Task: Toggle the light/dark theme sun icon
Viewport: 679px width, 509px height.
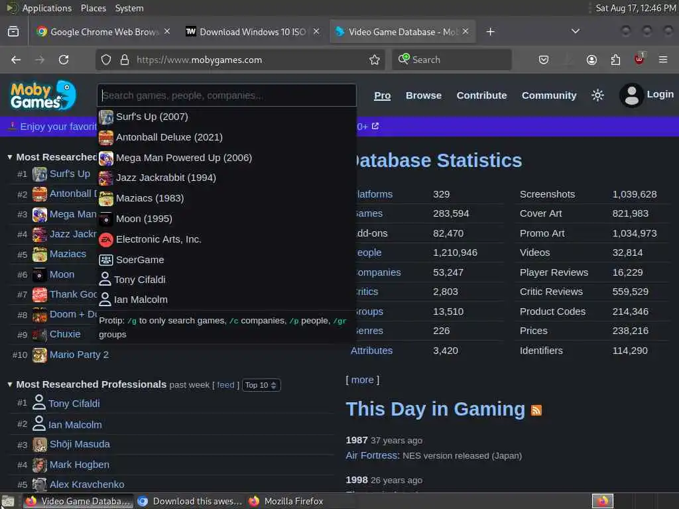Action: [x=597, y=95]
